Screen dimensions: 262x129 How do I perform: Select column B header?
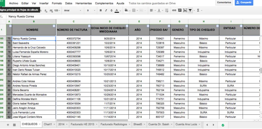tap(34, 21)
